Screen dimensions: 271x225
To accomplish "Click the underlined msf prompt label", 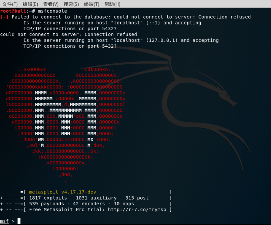I will (4, 221).
